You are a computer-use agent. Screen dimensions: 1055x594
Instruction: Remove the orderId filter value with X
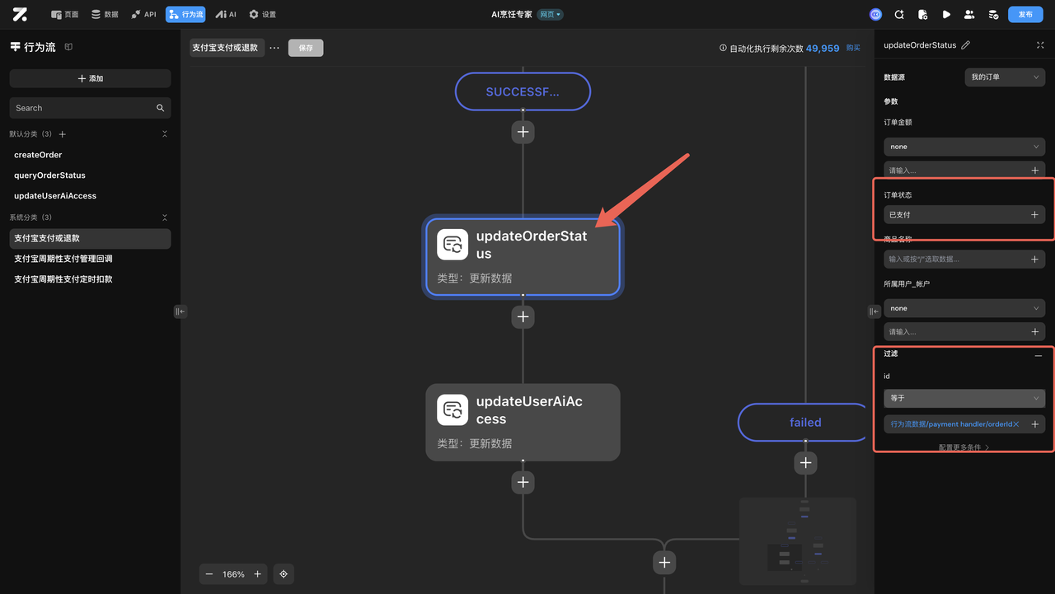tap(1016, 424)
